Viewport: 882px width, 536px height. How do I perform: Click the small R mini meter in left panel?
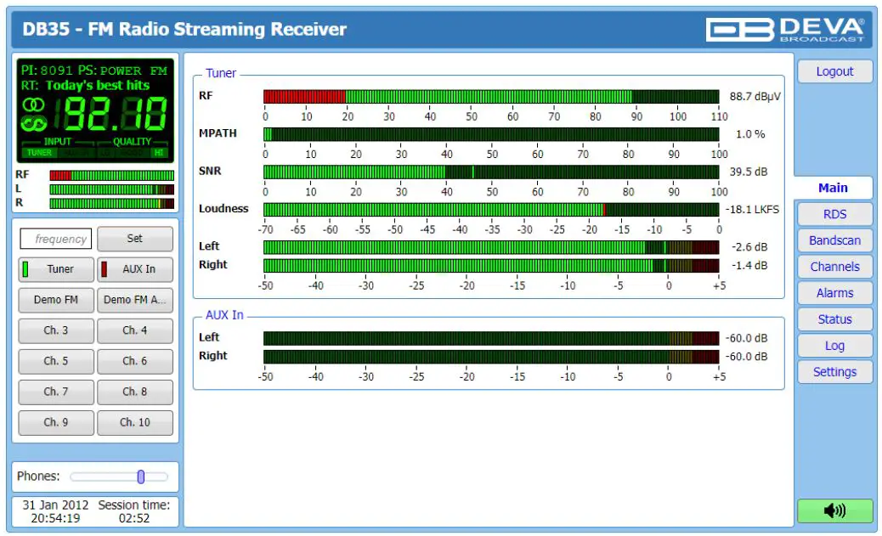[111, 204]
